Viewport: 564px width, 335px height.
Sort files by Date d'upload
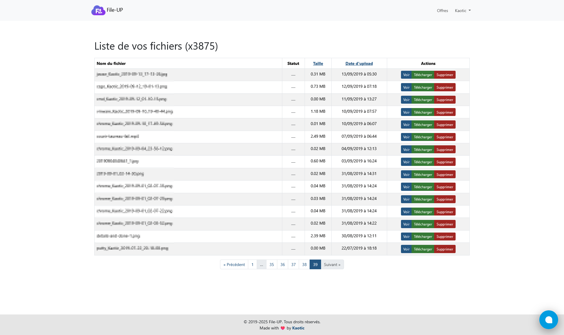point(359,63)
